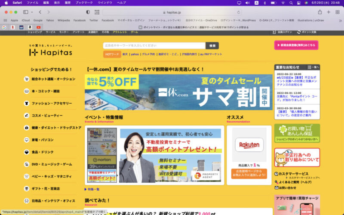The height and width of the screenshot is (215, 344).
Task: Open the アウトレット item in site nav
Action: 120,32
